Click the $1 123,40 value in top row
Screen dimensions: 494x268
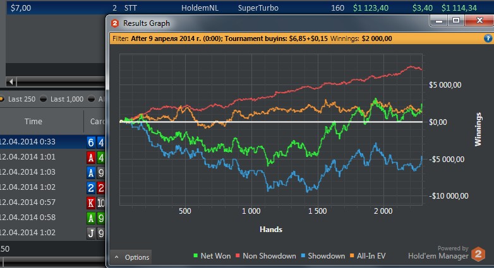click(x=370, y=8)
